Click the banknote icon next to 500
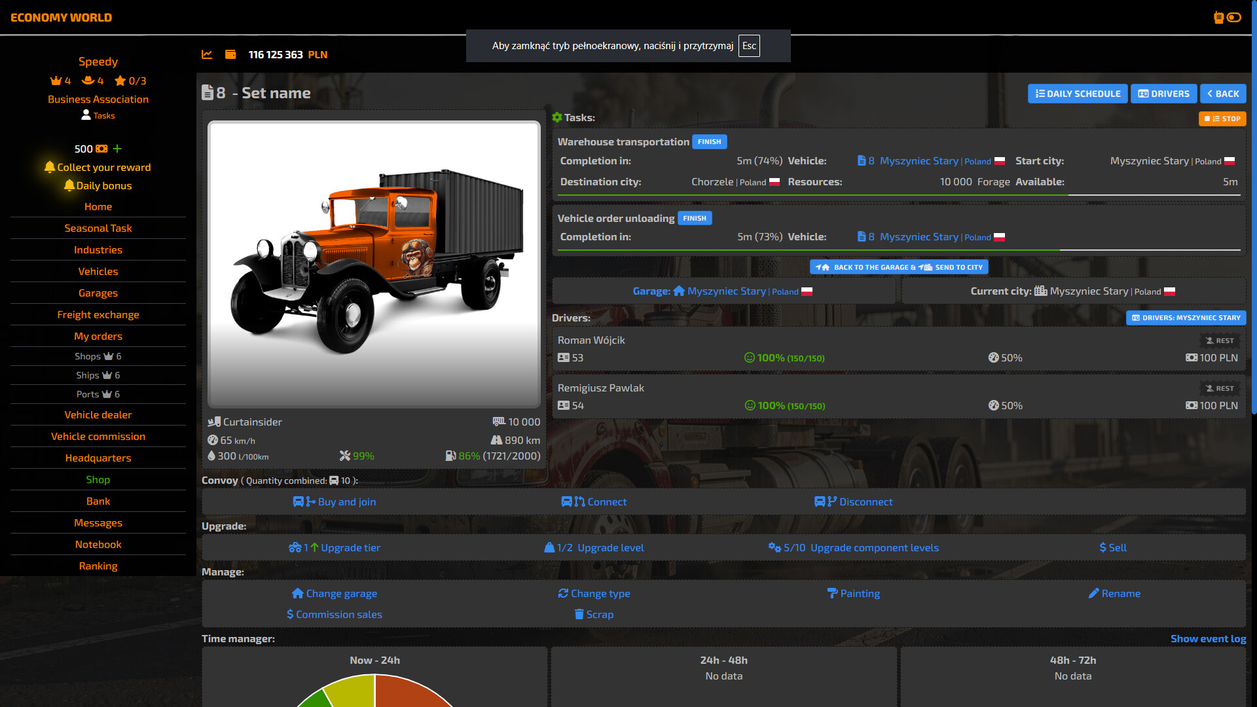Image resolution: width=1257 pixels, height=707 pixels. tap(101, 149)
